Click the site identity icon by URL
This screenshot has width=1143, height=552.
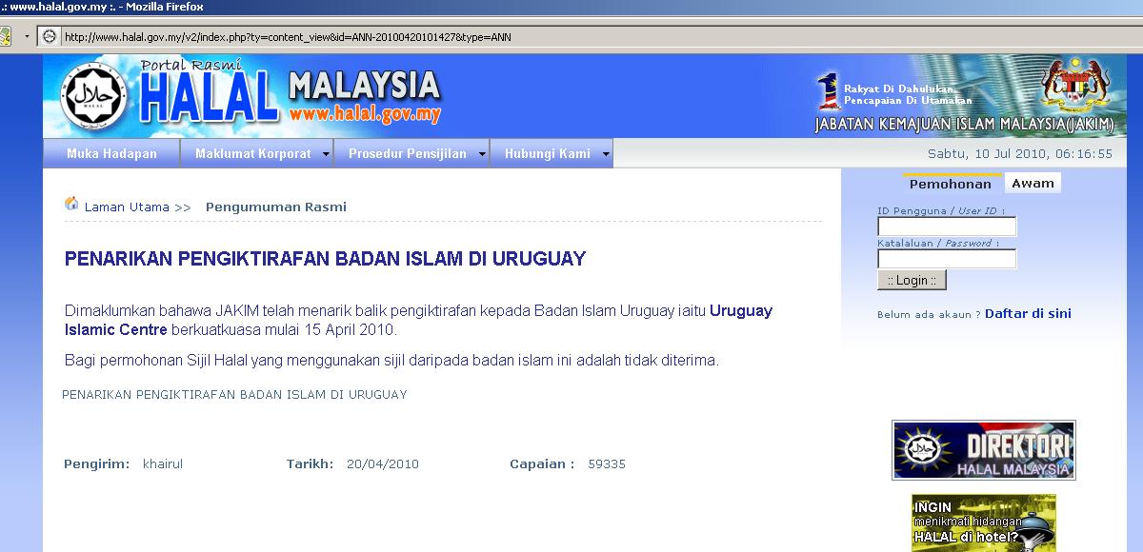click(49, 36)
